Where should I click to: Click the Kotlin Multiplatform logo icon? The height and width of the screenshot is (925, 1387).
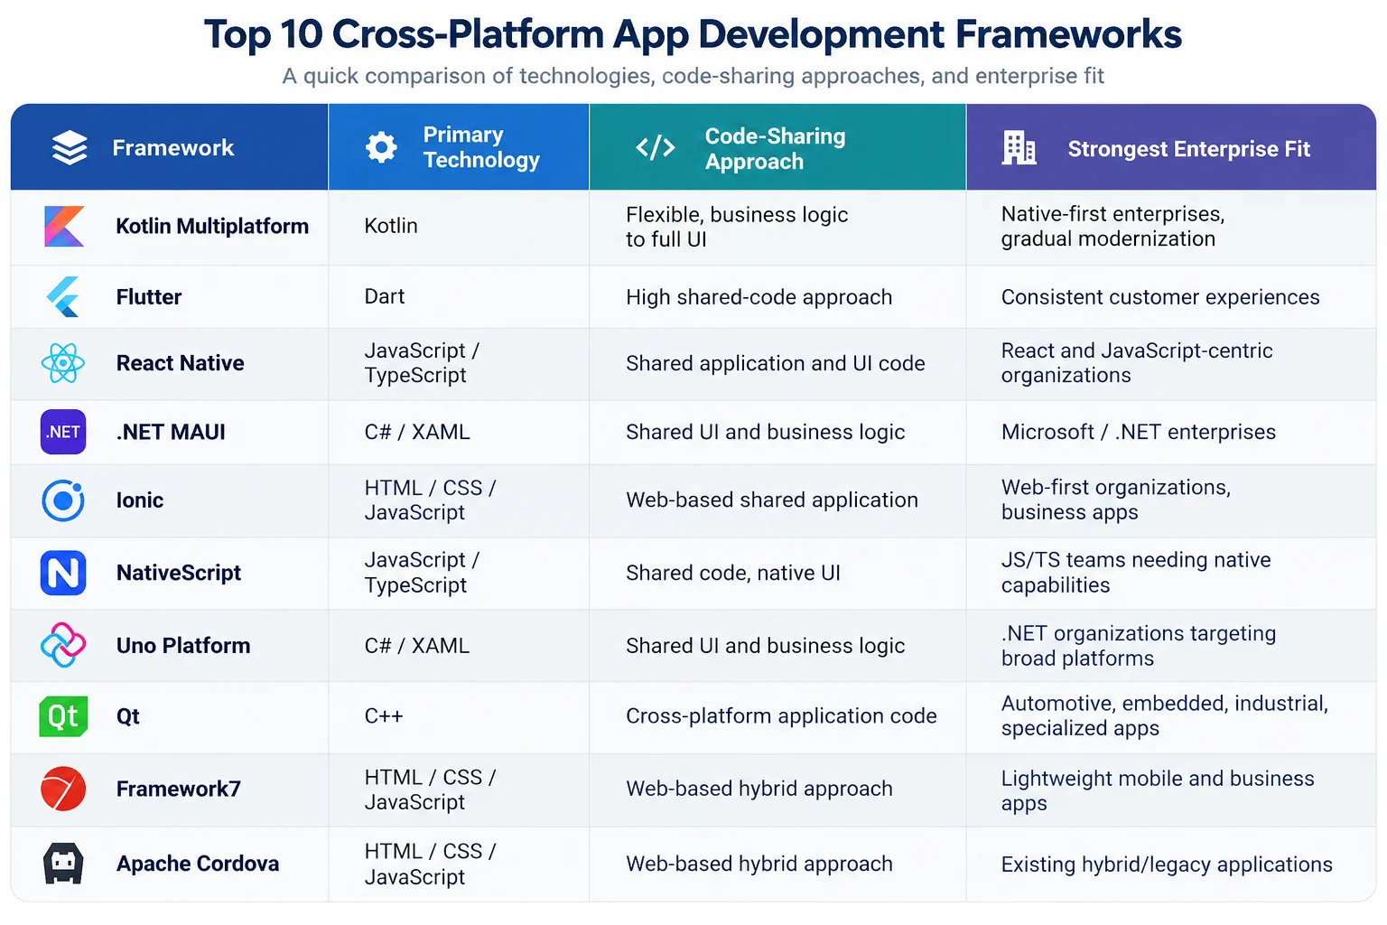click(64, 226)
